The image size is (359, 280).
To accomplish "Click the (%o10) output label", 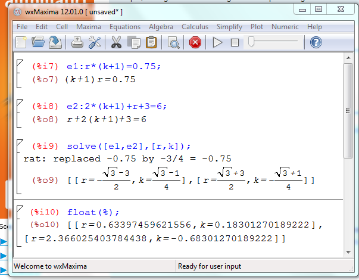I will click(x=45, y=225).
